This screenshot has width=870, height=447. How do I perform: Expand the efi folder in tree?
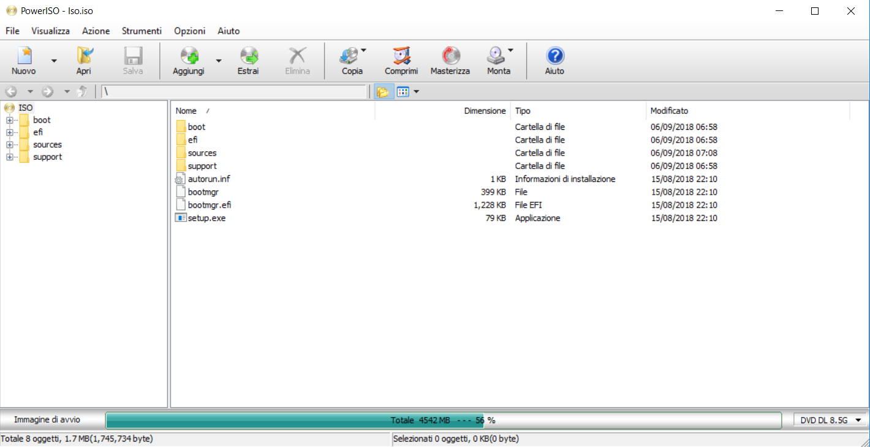click(x=10, y=132)
